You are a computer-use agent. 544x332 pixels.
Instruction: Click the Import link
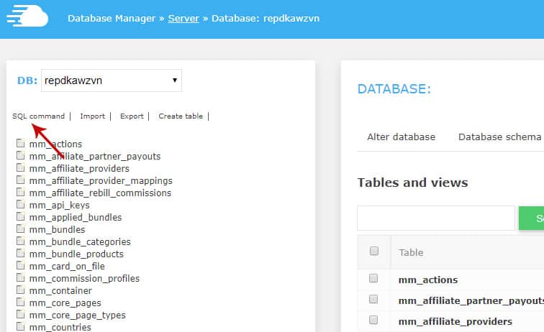[92, 116]
